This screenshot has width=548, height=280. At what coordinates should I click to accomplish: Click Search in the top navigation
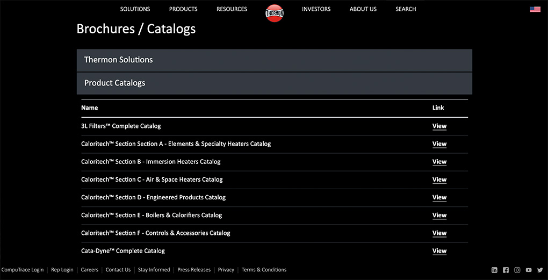406,9
